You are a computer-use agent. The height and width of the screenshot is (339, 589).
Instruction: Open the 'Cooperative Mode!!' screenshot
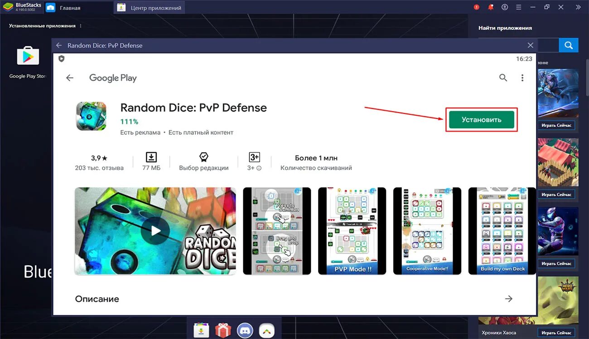tap(427, 231)
